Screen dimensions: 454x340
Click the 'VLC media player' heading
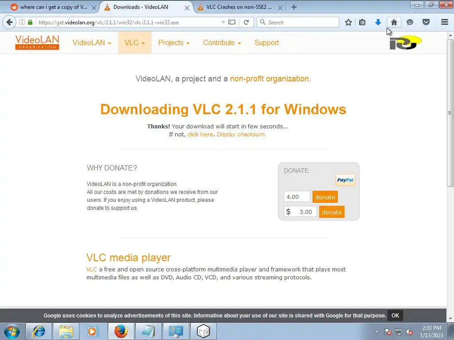pyautogui.click(x=129, y=258)
